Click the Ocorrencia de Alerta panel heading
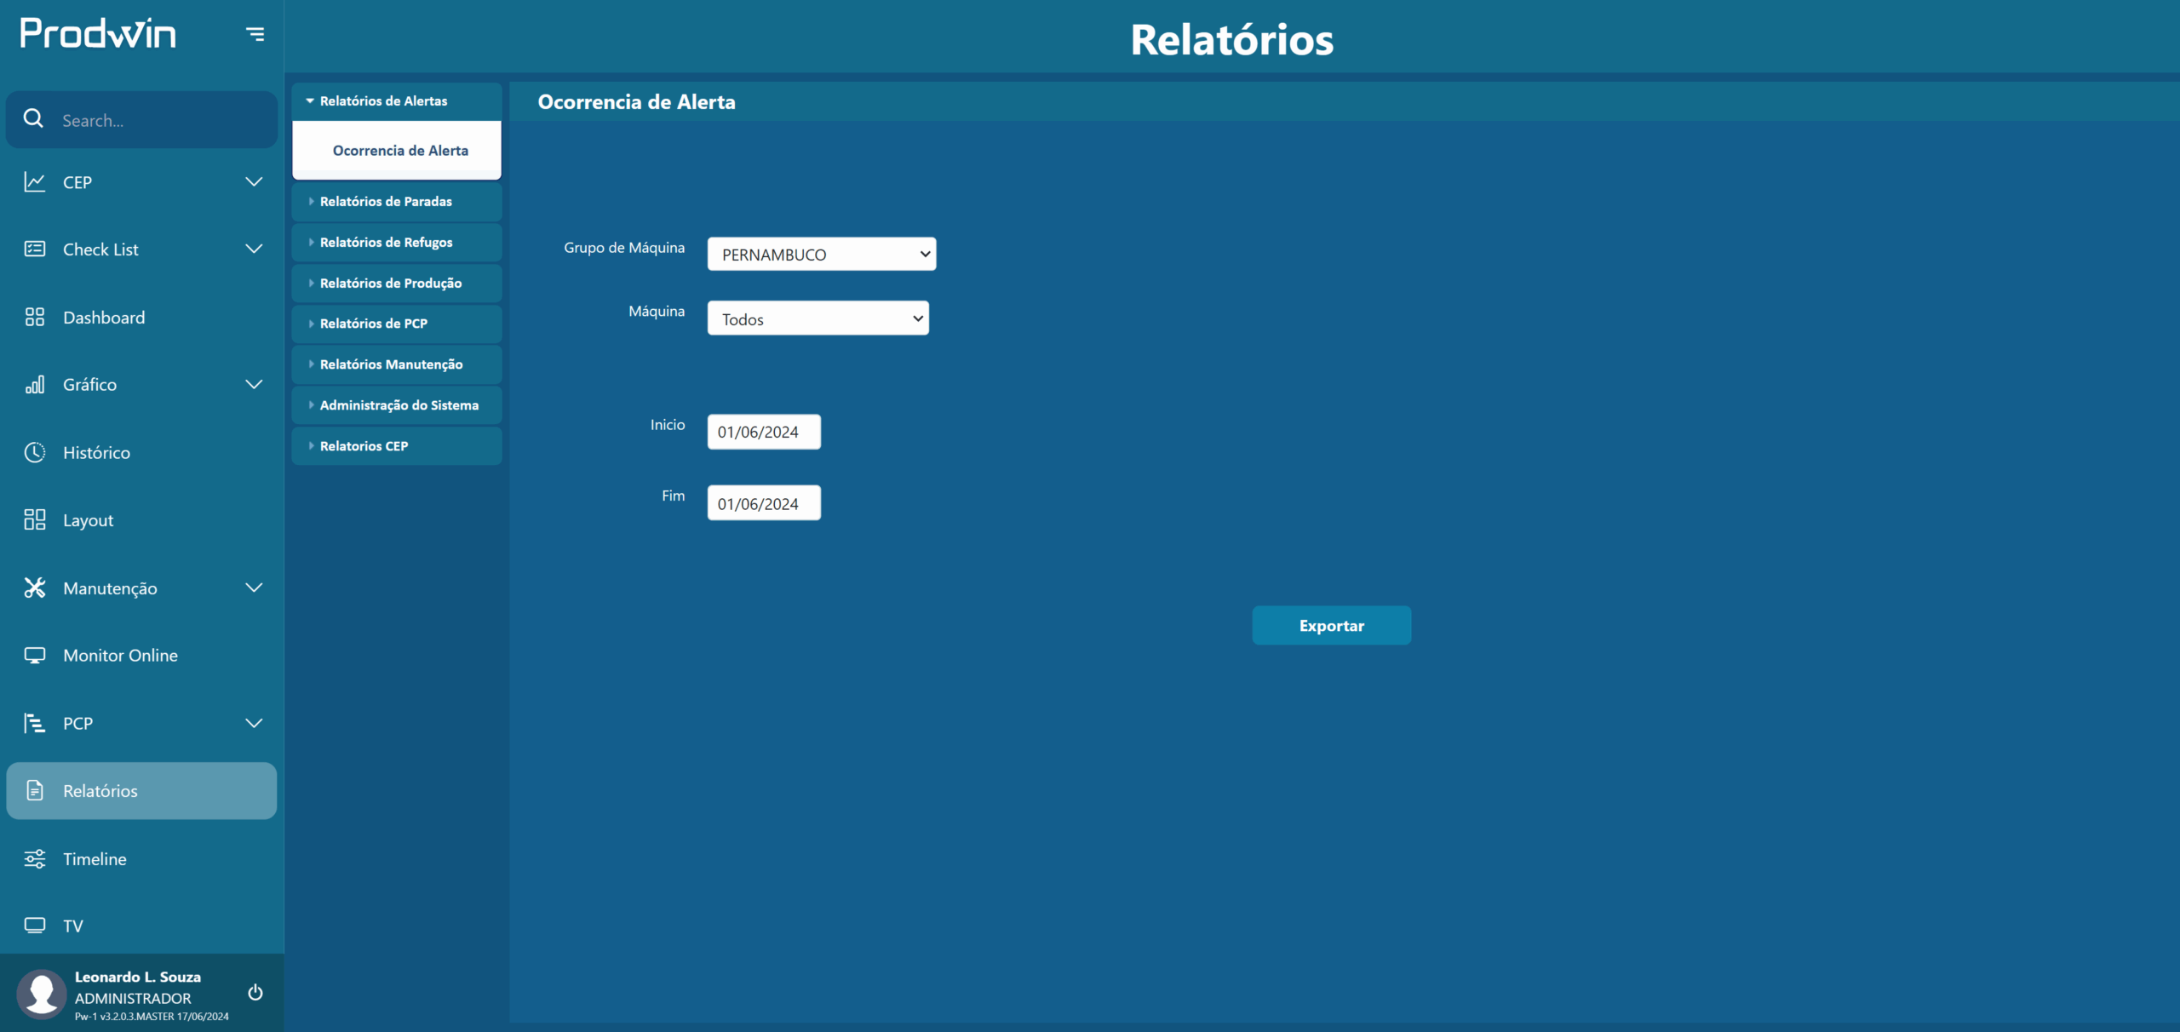Image resolution: width=2180 pixels, height=1032 pixels. [x=636, y=101]
